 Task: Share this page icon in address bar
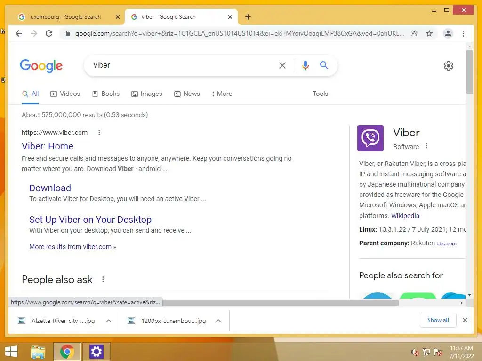coord(414,33)
